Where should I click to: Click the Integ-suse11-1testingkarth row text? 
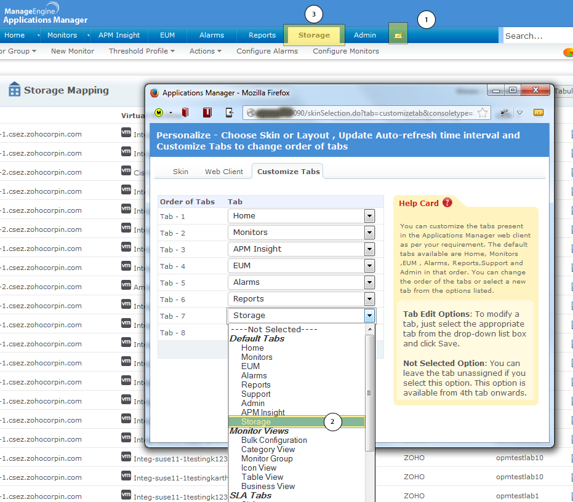pos(180,477)
